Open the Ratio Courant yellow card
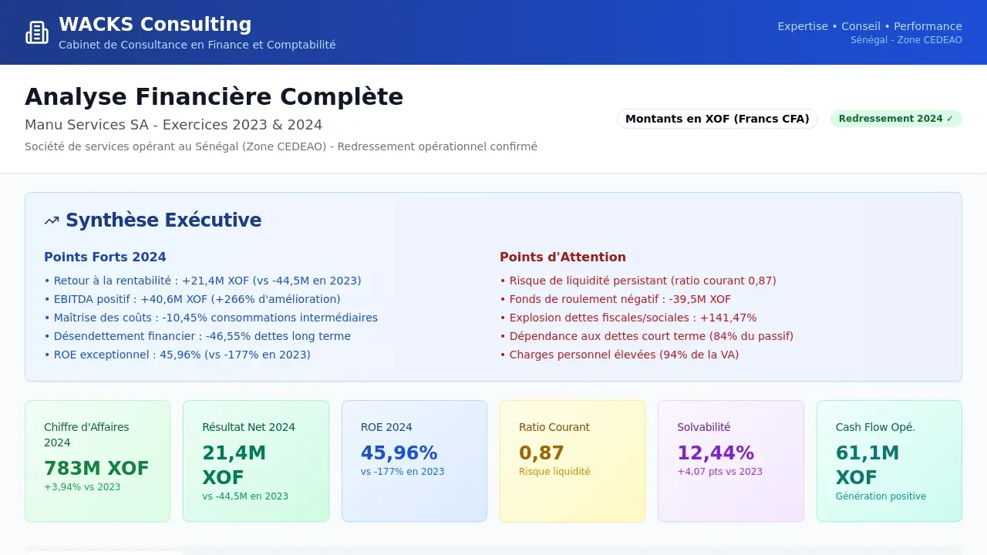 click(x=572, y=461)
